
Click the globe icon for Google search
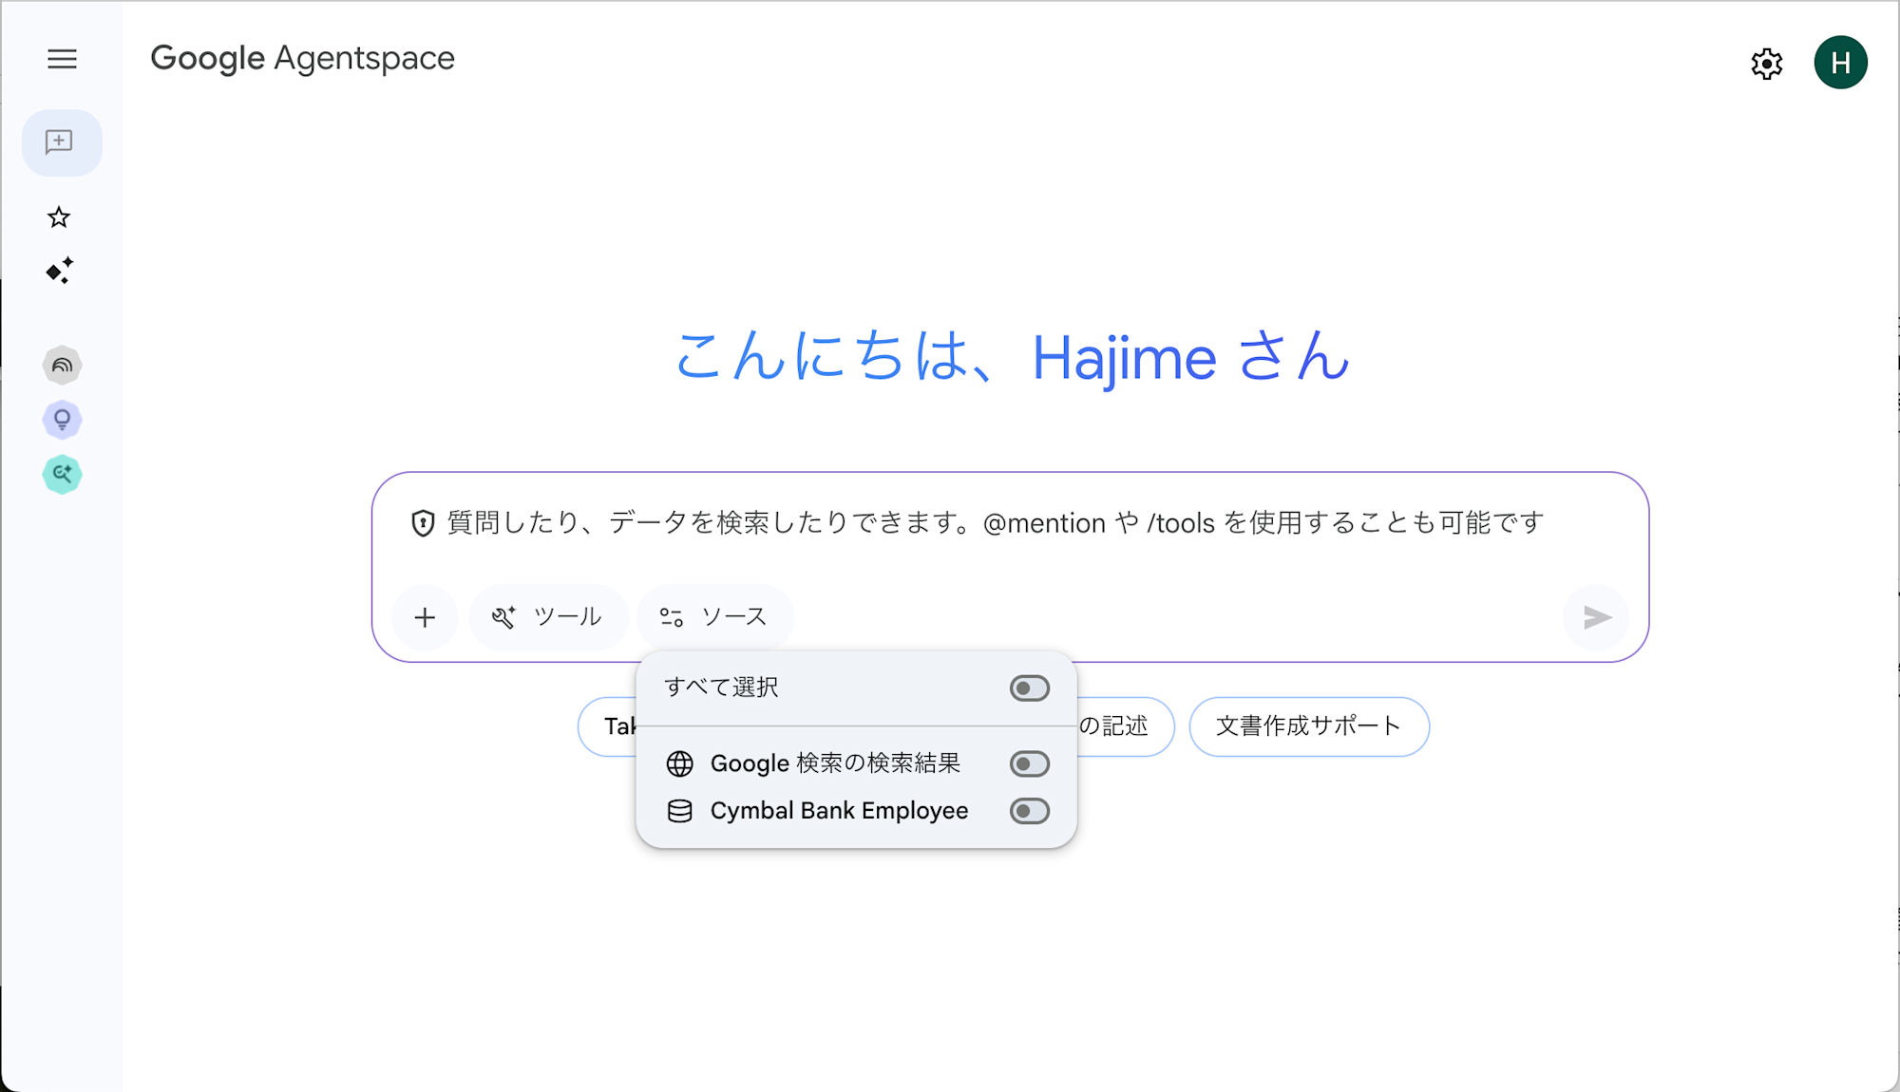pyautogui.click(x=679, y=763)
